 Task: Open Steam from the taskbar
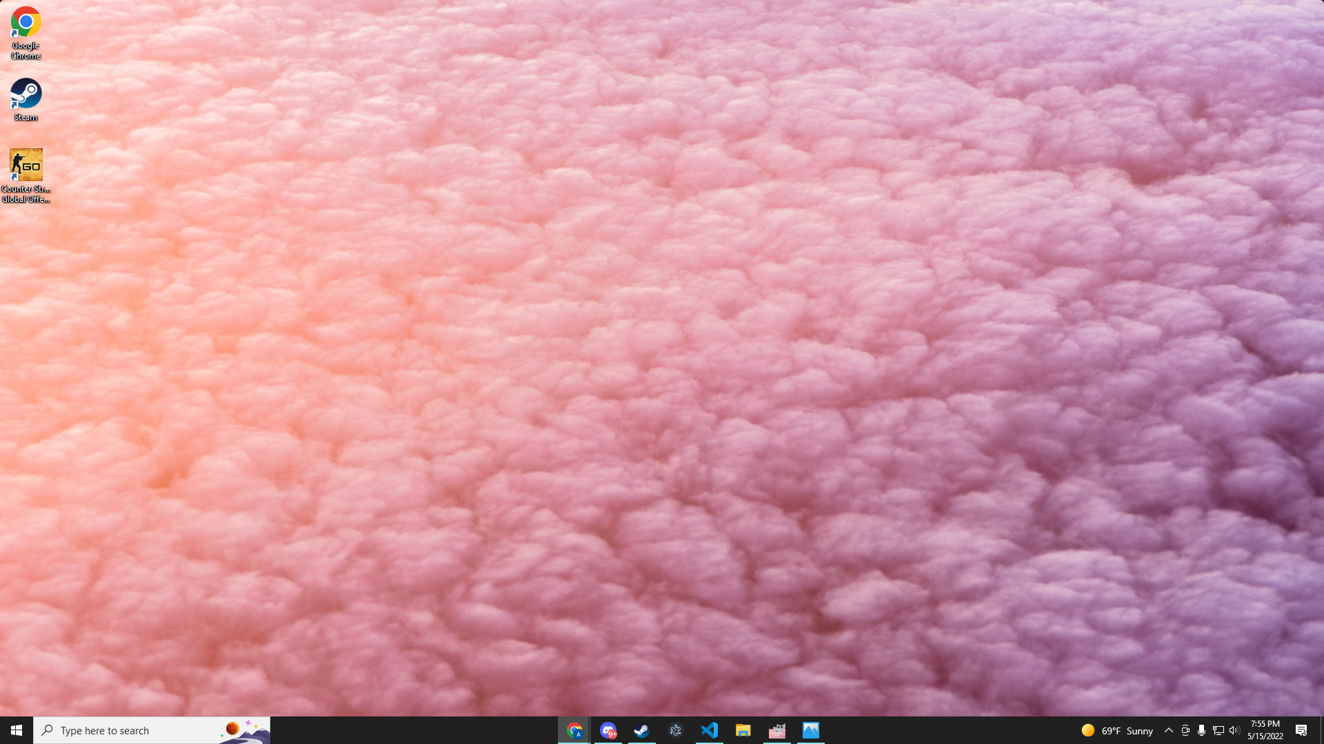pos(641,730)
